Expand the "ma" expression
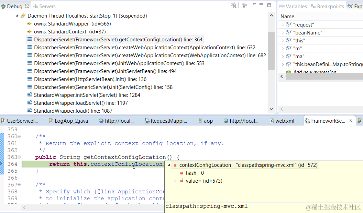Screen dimensions: 363x213 click(x=283, y=57)
